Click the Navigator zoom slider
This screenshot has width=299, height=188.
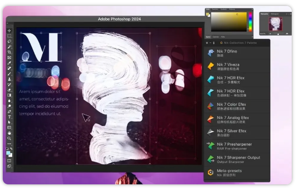[278, 34]
